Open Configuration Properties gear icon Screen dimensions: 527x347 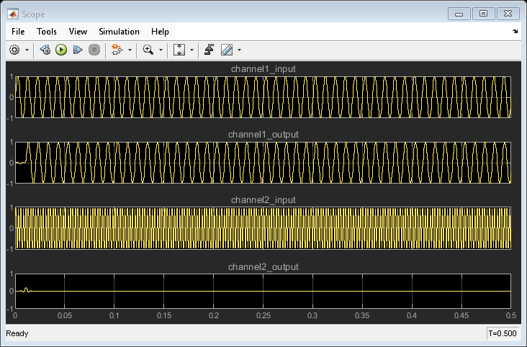point(14,50)
